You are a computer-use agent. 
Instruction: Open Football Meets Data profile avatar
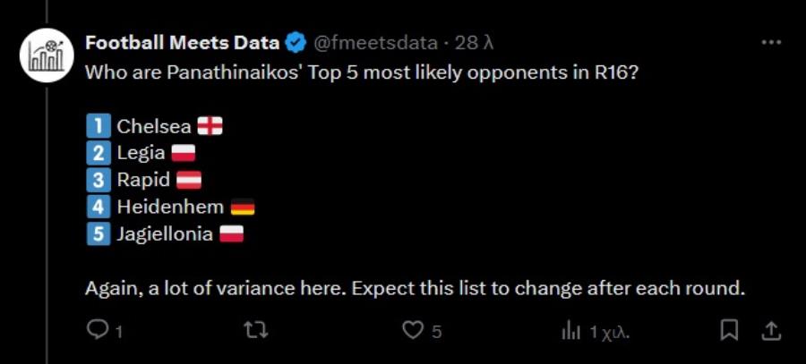47,55
